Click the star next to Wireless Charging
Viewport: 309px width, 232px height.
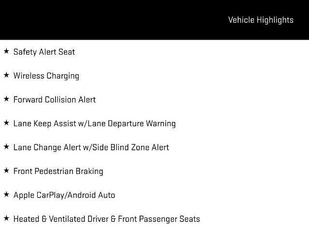tap(6, 75)
